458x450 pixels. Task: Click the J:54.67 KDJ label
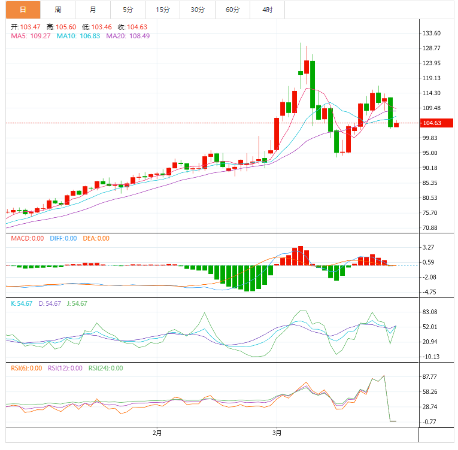[77, 304]
